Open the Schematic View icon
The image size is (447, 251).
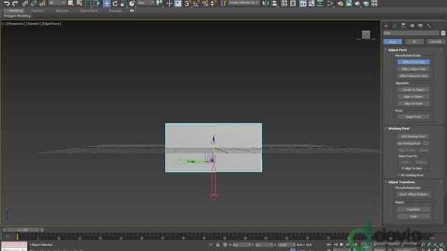coord(320,3)
